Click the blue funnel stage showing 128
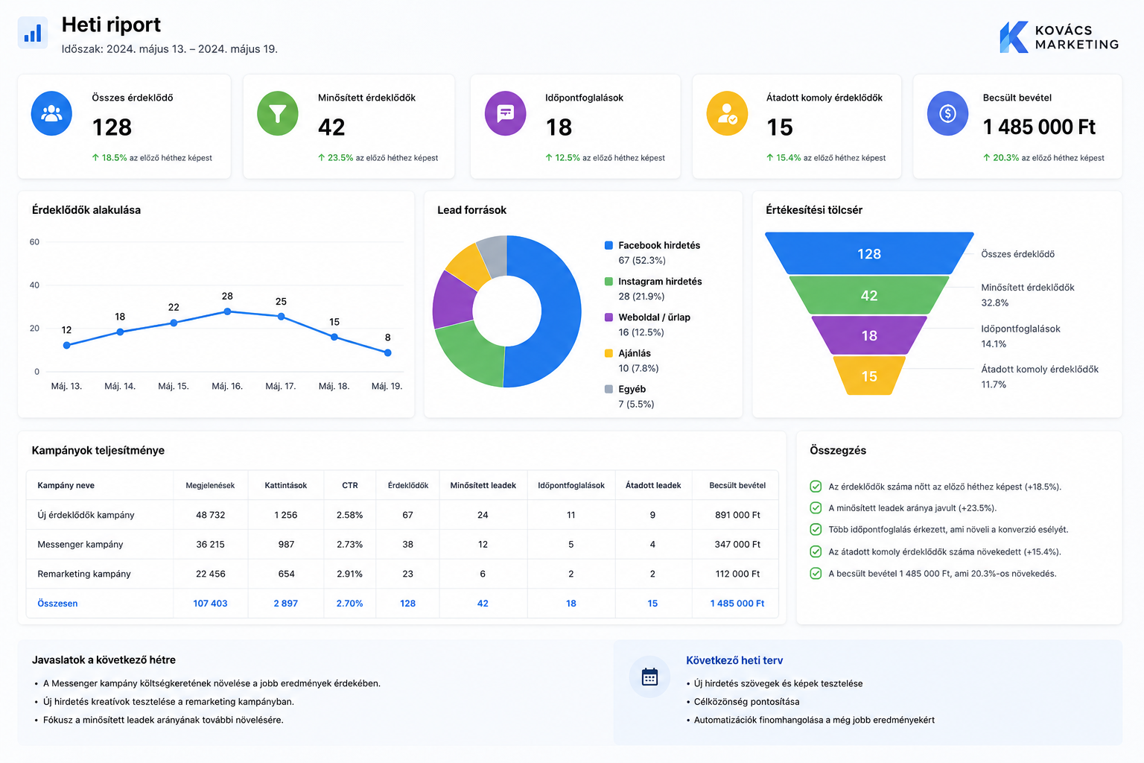Image resolution: width=1144 pixels, height=763 pixels. pos(869,254)
